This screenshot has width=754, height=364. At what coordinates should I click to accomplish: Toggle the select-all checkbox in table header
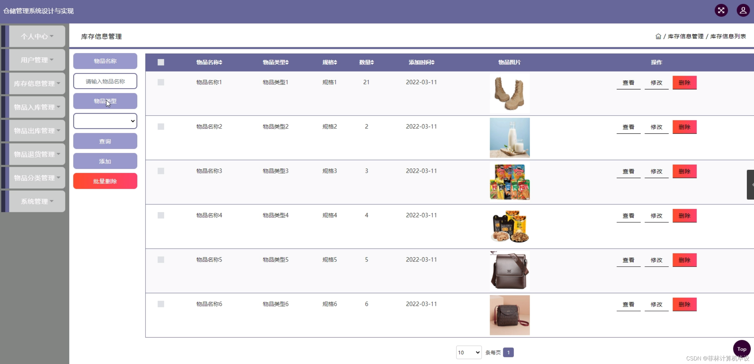click(x=161, y=62)
